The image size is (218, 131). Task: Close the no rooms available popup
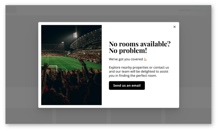point(174,27)
